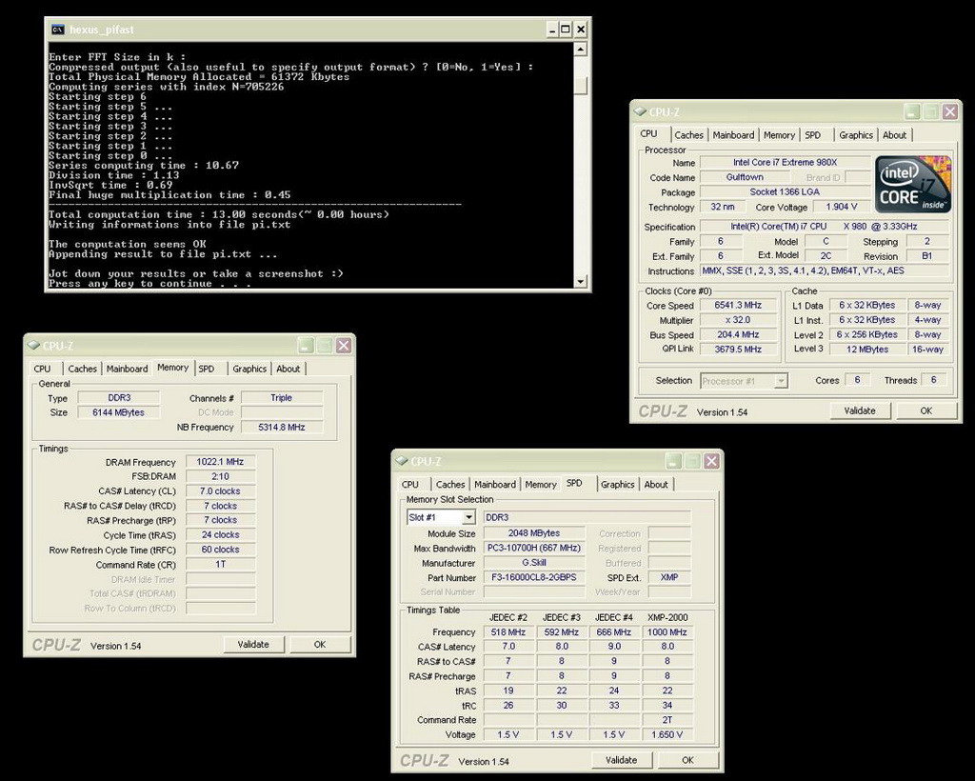Click the Code Name value Gulftown
Screen dimensions: 975x781
pyautogui.click(x=745, y=177)
